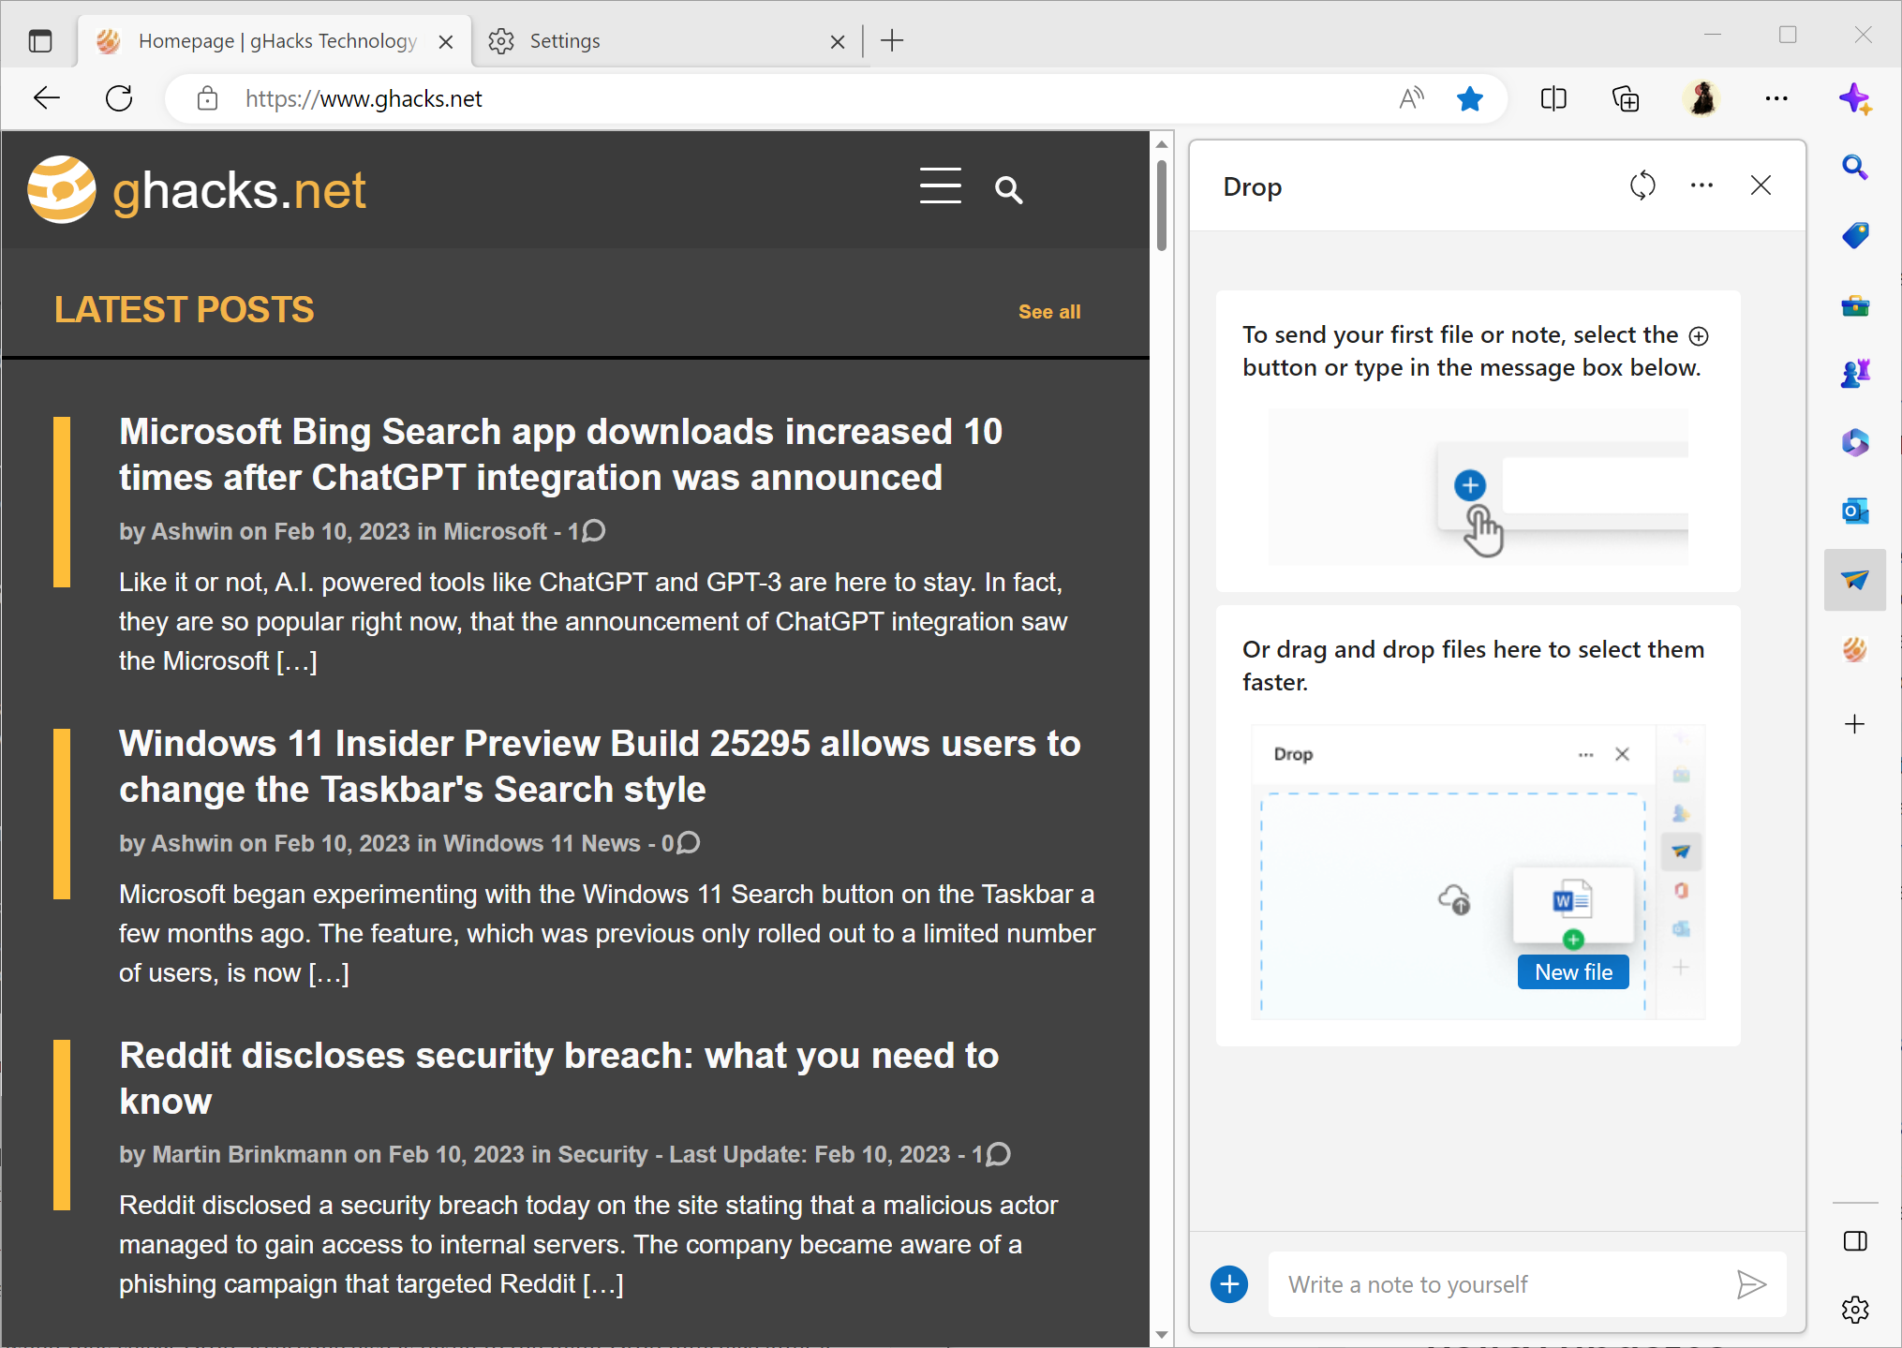Open Edge browser more options menu

pyautogui.click(x=1776, y=99)
